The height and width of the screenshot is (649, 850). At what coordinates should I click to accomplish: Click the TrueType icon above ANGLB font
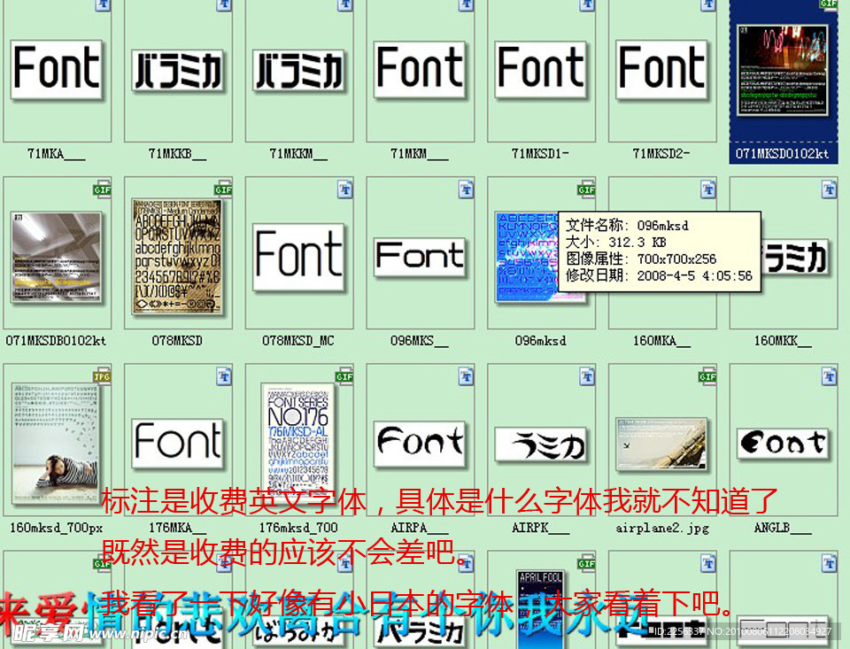[830, 375]
